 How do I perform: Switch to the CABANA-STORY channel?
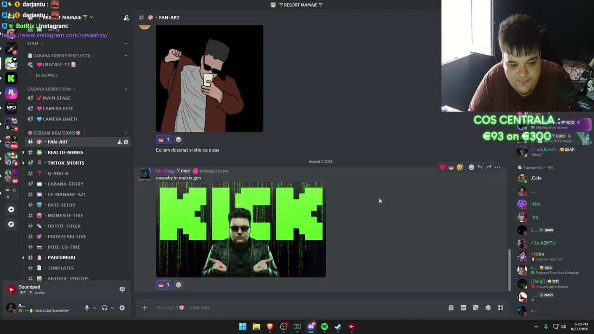[77, 184]
